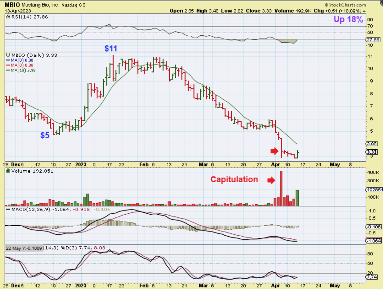Select the Mustang Bio, Inc. company name
The width and height of the screenshot is (383, 289).
tap(40, 5)
